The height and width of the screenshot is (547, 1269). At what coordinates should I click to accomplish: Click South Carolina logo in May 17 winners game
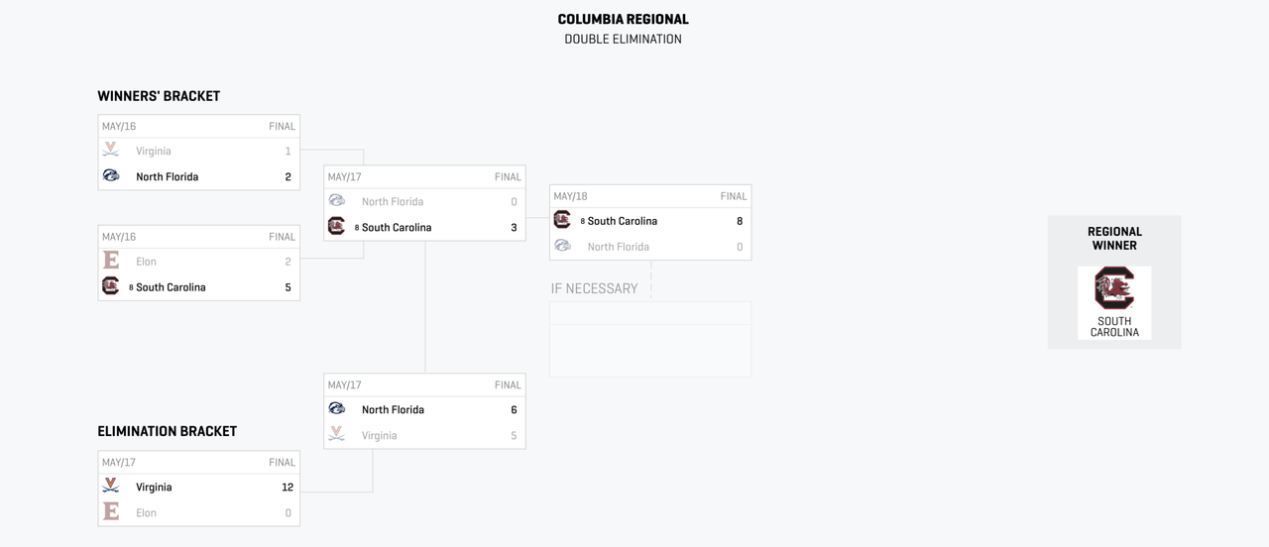click(336, 227)
